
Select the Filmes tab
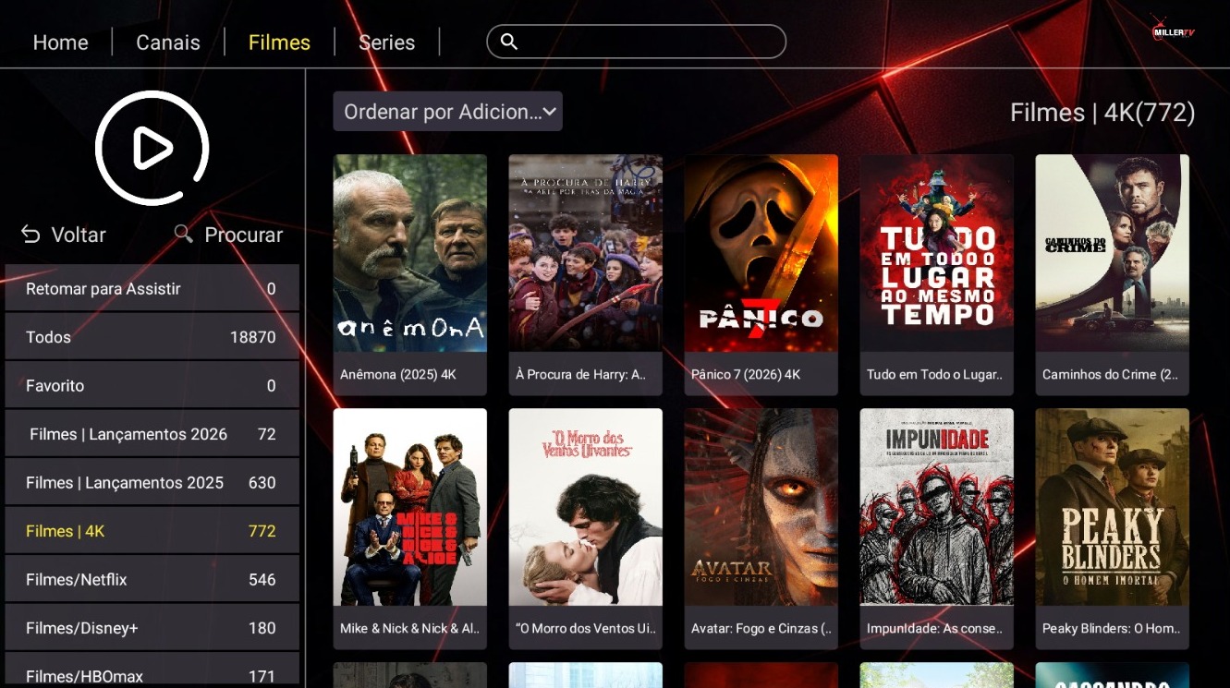coord(279,42)
